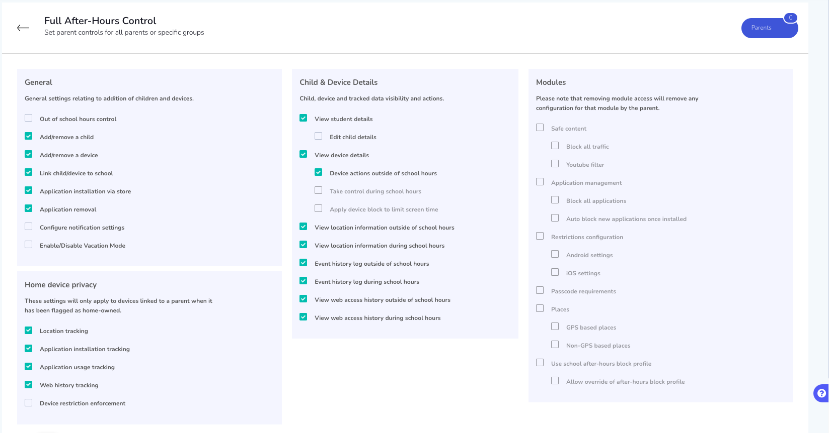Screen dimensions: 829x433
Task: Uncheck View location information outside of school hours
Action: coord(304,227)
